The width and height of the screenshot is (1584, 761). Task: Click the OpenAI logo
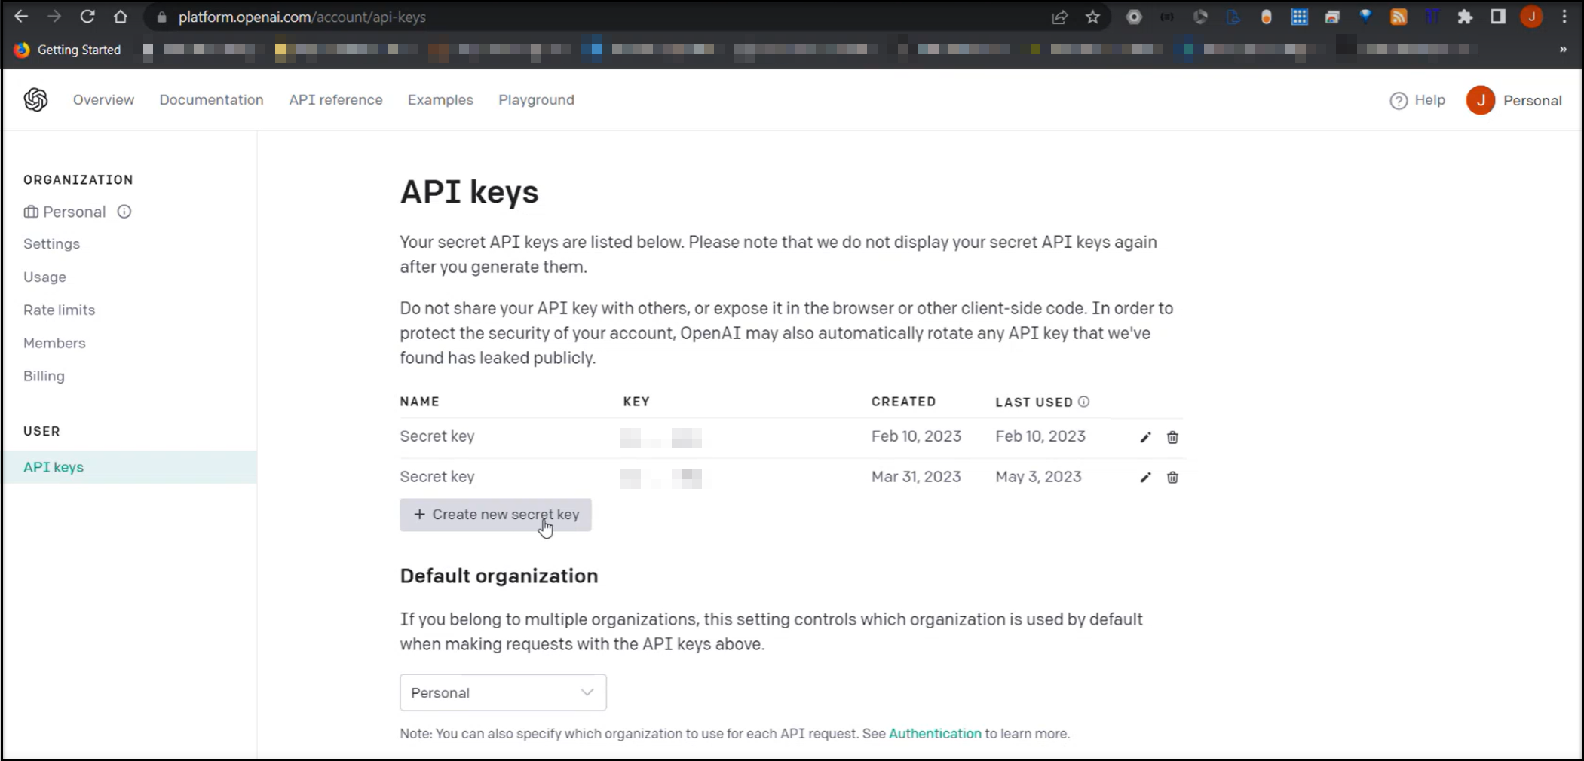[35, 99]
